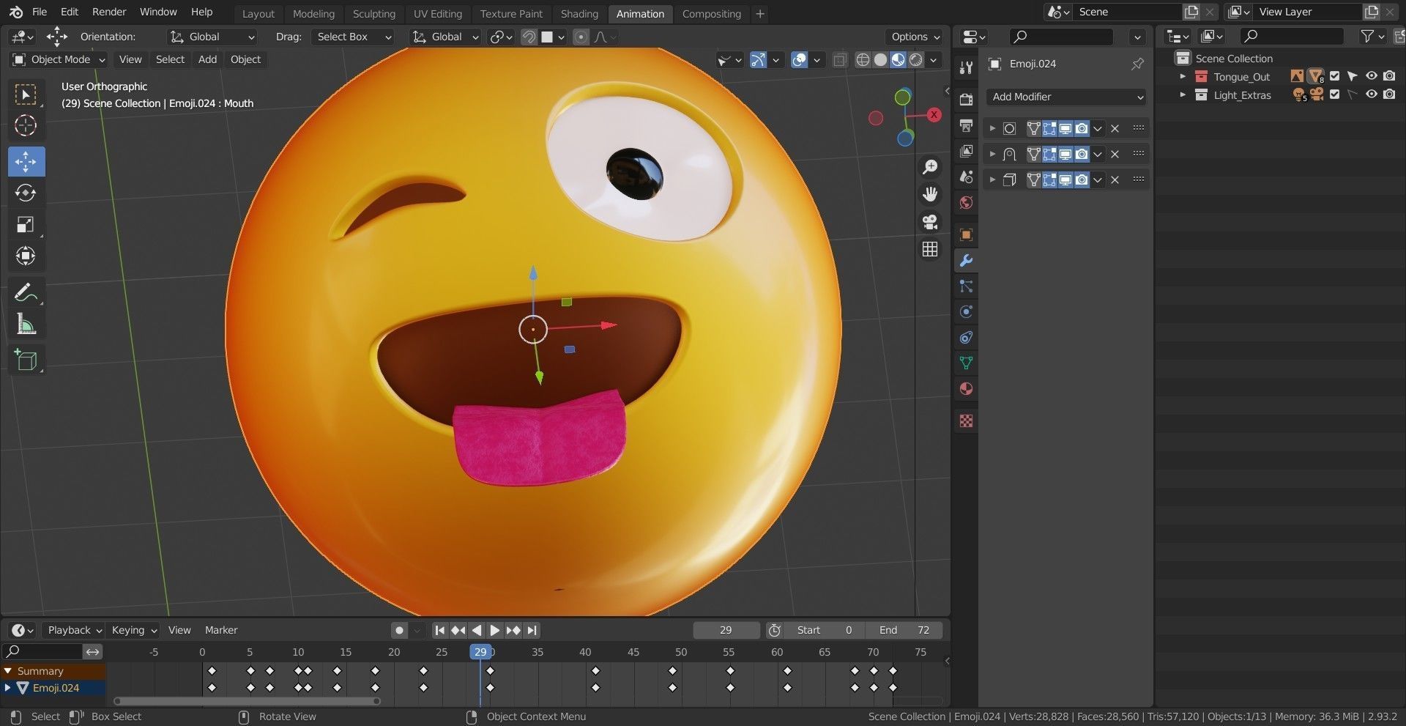This screenshot has width=1406, height=726.
Task: Click the Options button in the viewport header
Action: [912, 37]
